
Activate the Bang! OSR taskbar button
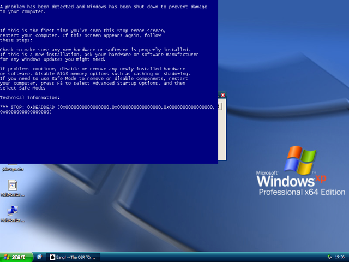tap(73, 257)
